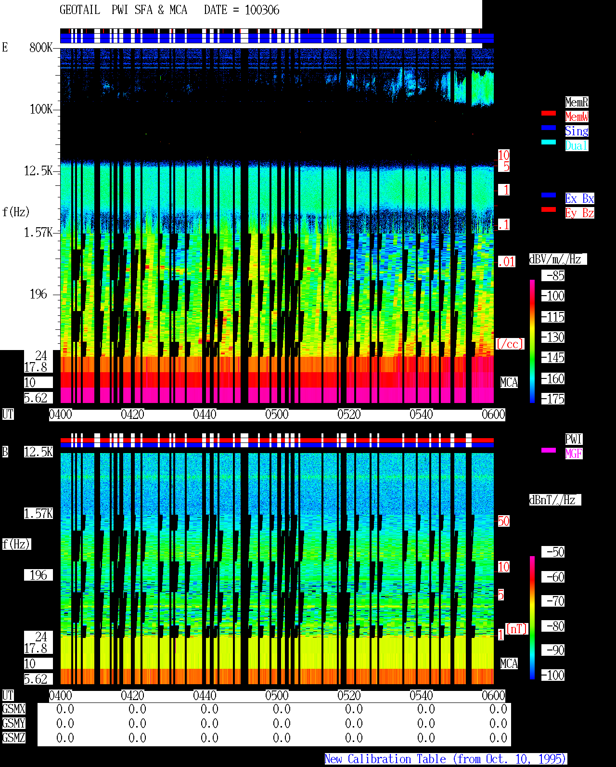Click the PWI legend label
The height and width of the screenshot is (767, 616).
click(x=574, y=439)
